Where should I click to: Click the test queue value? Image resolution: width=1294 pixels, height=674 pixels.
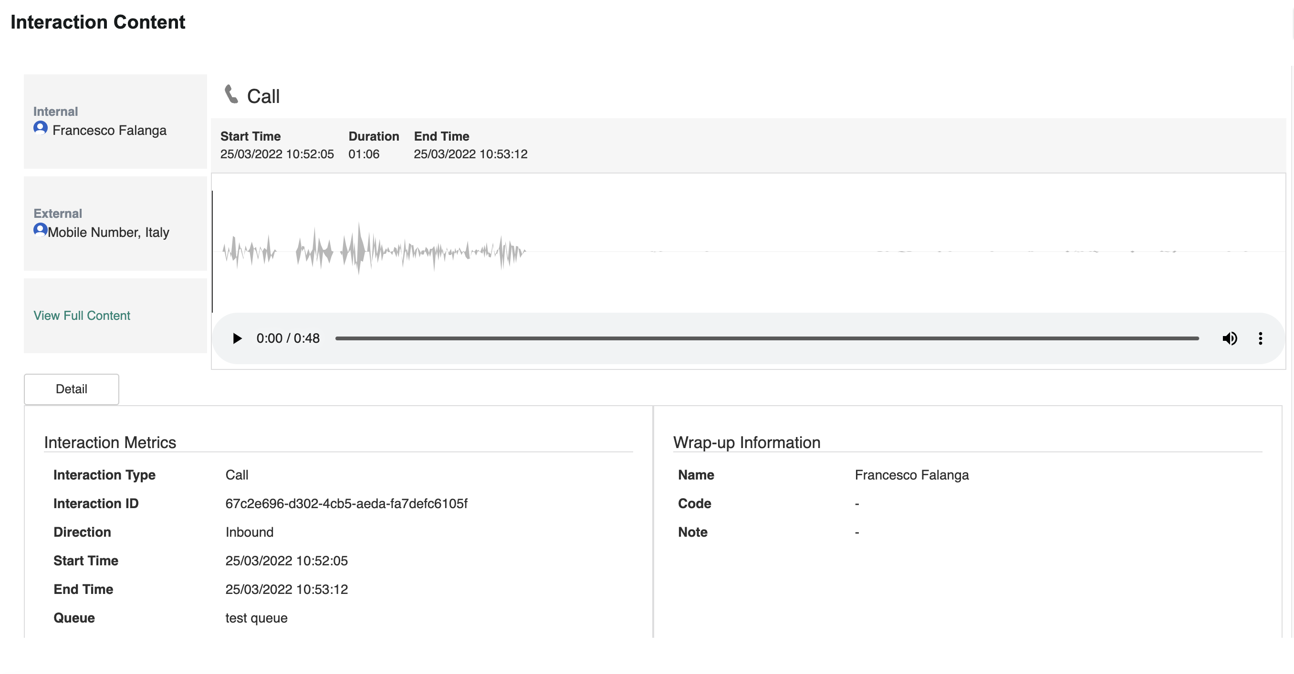(256, 618)
